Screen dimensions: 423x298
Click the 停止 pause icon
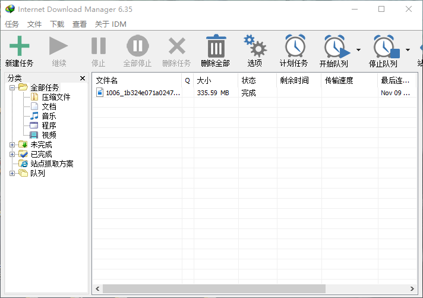pyautogui.click(x=99, y=46)
